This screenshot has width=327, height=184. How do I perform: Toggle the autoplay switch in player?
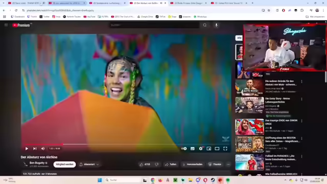(x=184, y=149)
